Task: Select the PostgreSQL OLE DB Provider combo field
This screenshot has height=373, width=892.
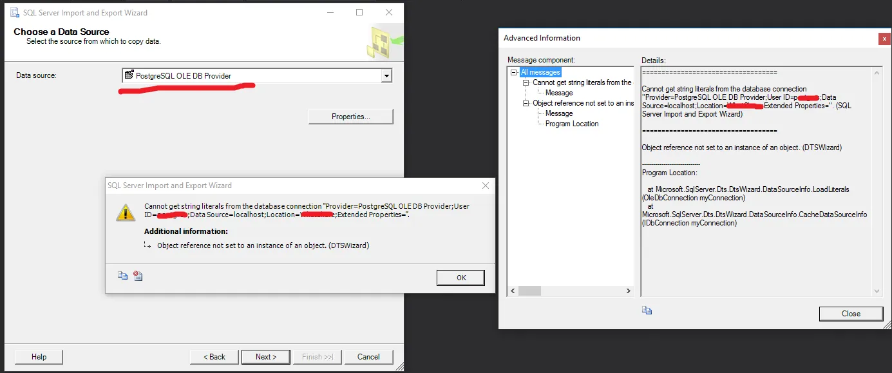Action: [x=257, y=76]
